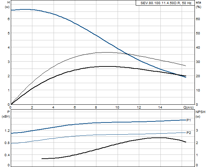Click the 0.8 tick on power axis
The image size is (206, 167).
[x=7, y=143]
